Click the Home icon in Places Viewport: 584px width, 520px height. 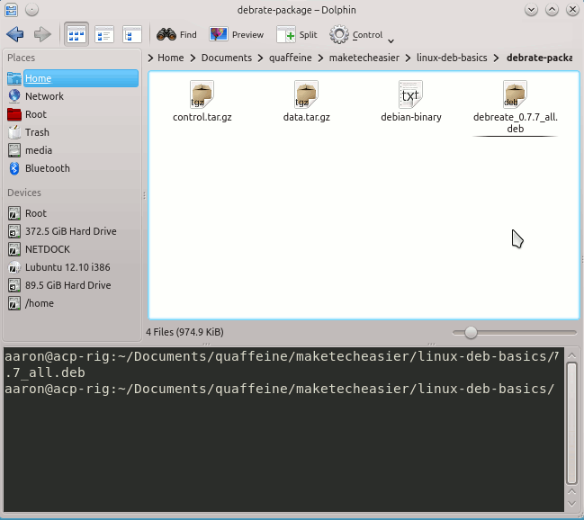click(x=14, y=78)
